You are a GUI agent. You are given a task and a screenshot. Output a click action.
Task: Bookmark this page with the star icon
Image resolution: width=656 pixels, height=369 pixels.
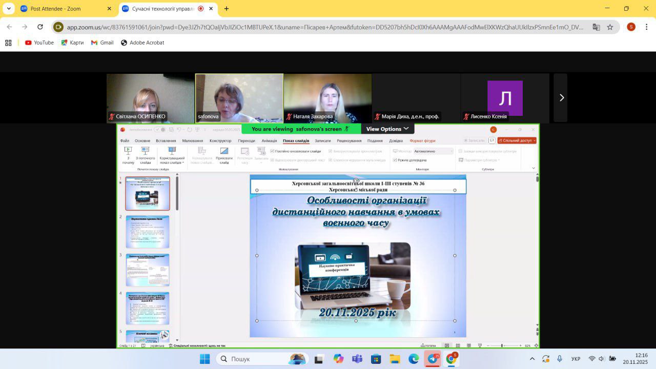click(610, 27)
